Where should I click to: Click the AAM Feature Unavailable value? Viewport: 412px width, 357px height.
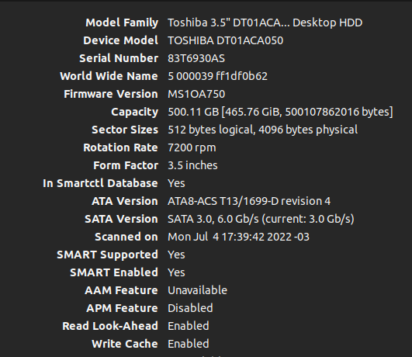(197, 290)
